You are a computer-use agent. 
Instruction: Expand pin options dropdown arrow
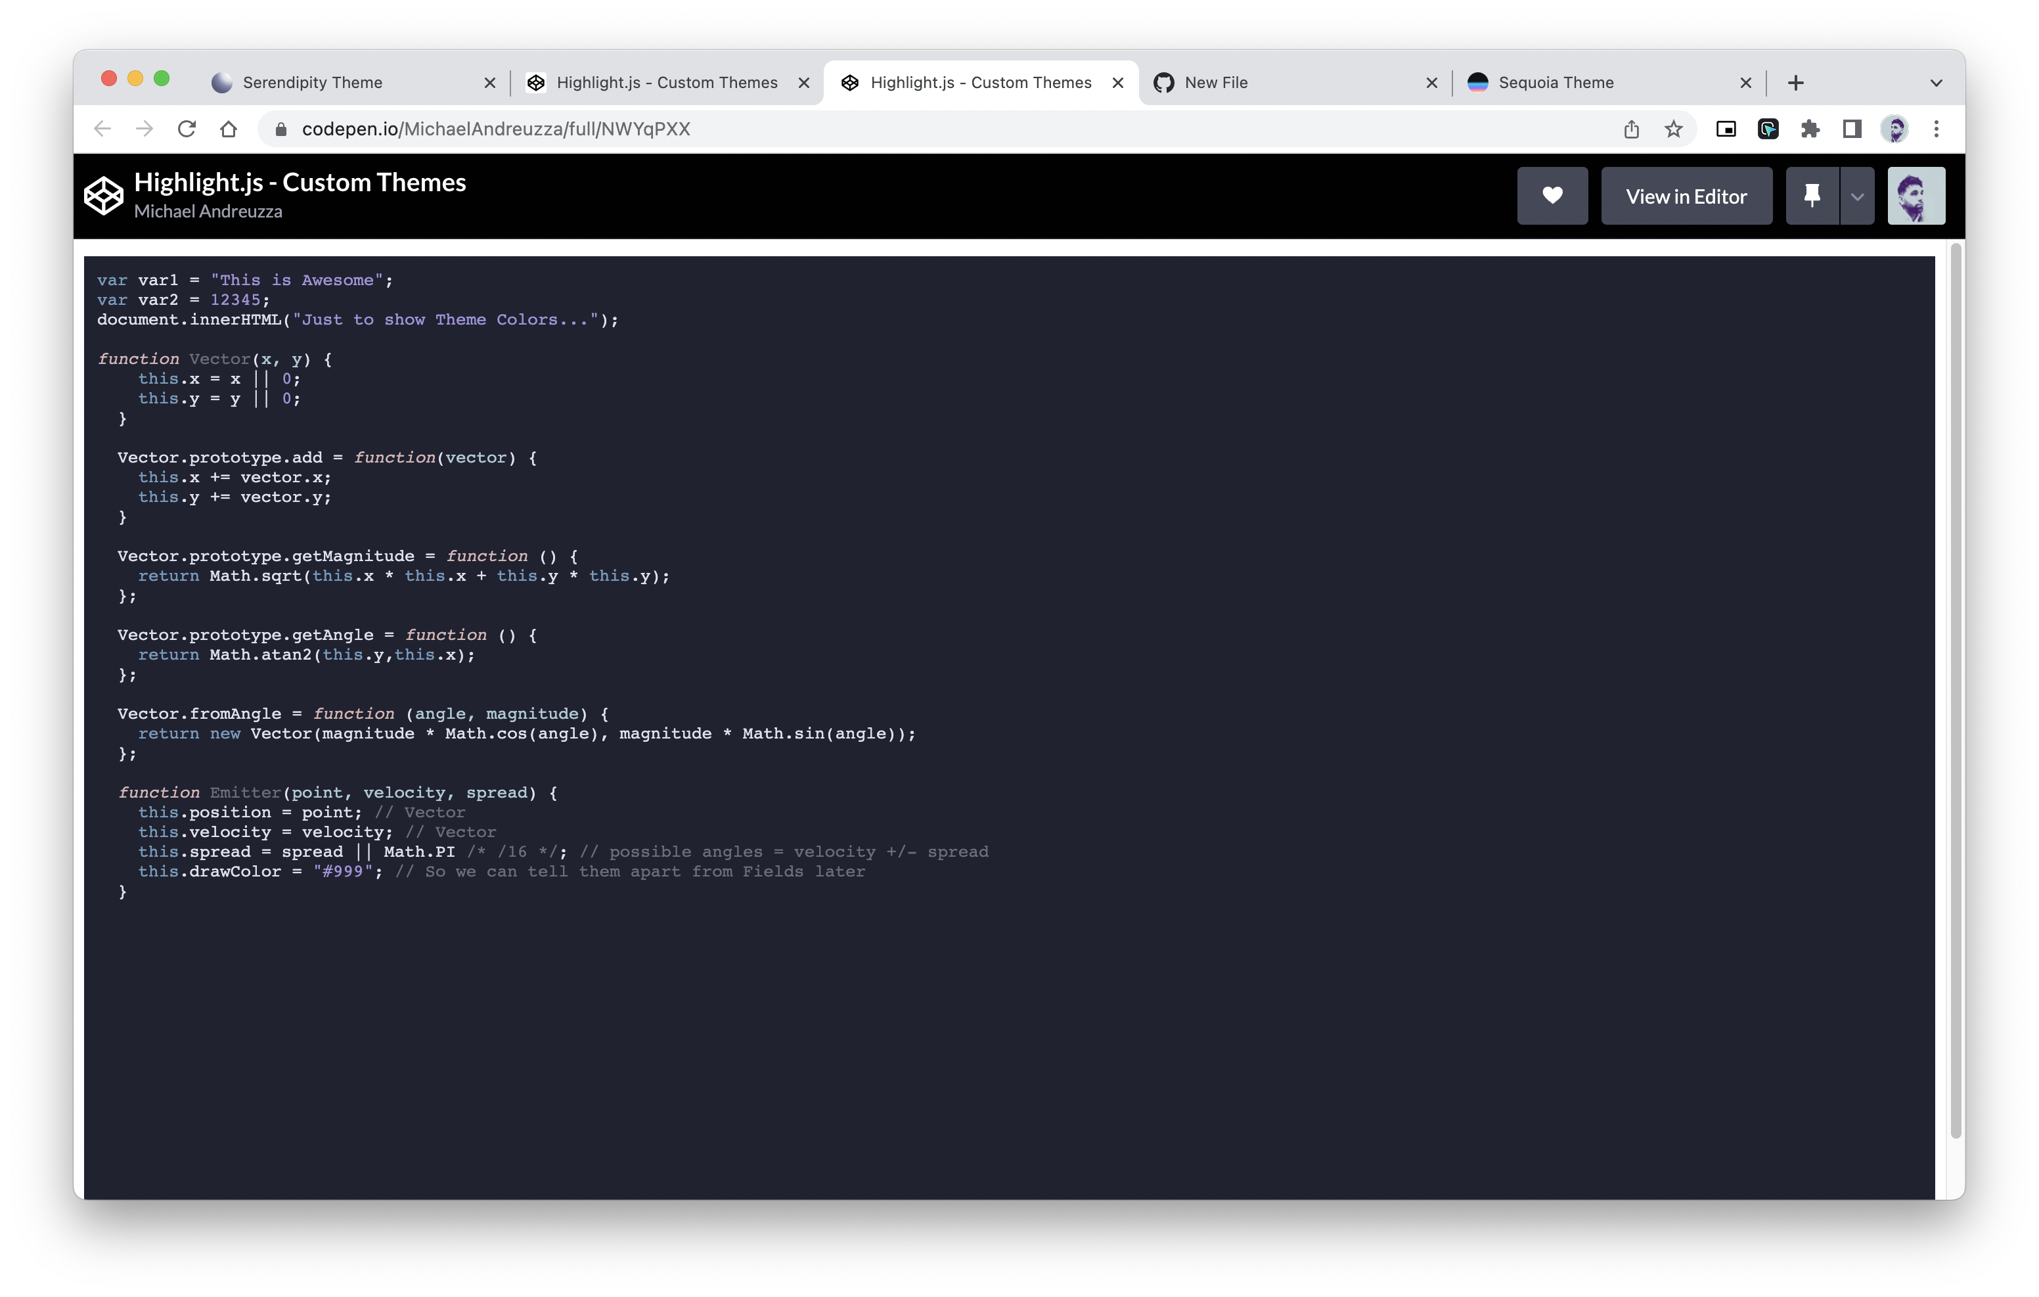1857,196
